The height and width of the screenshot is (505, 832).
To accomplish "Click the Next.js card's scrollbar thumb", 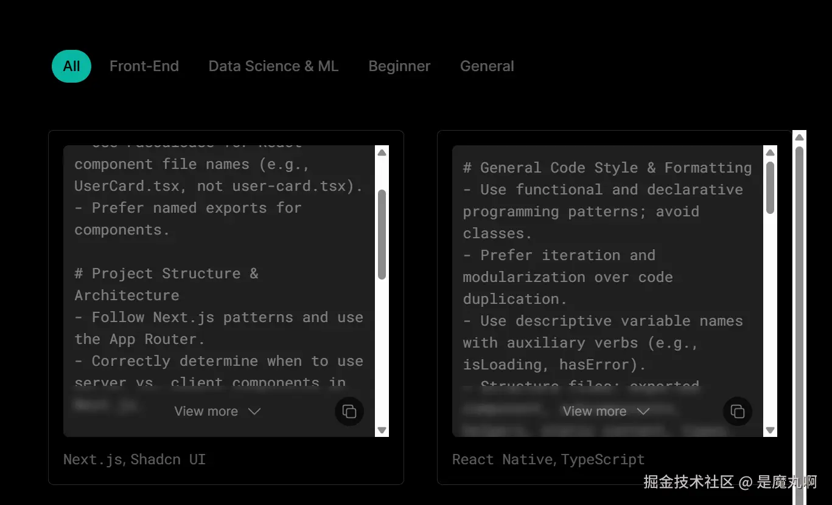I will pyautogui.click(x=382, y=234).
